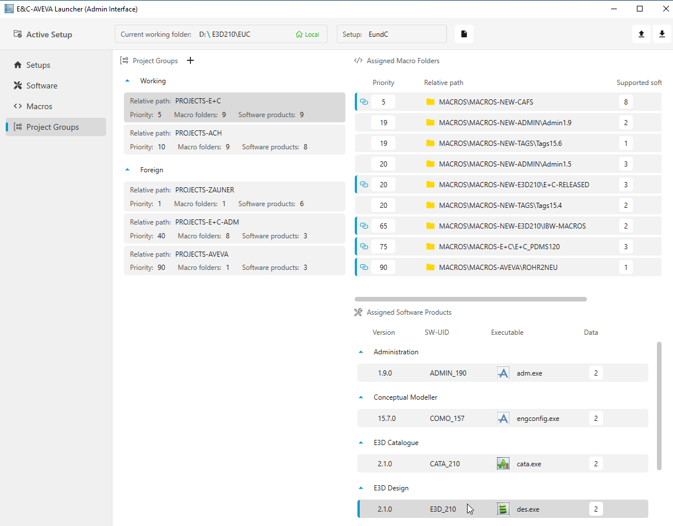673x526 pixels.
Task: Select the ADMIN_190 software row
Action: click(503, 373)
